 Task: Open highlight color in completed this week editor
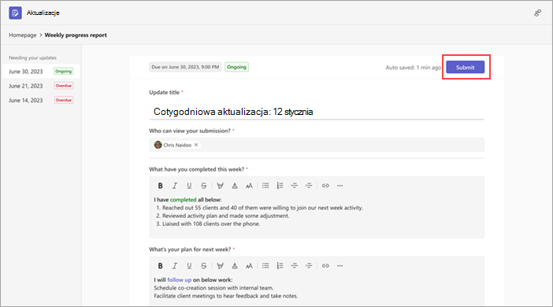pos(220,186)
